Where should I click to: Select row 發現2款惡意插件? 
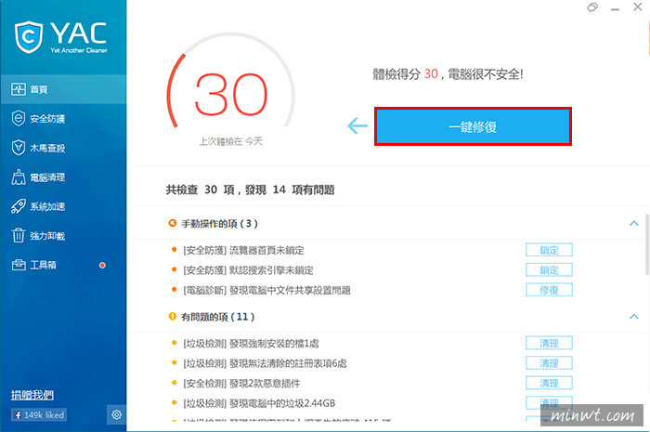pos(241,384)
